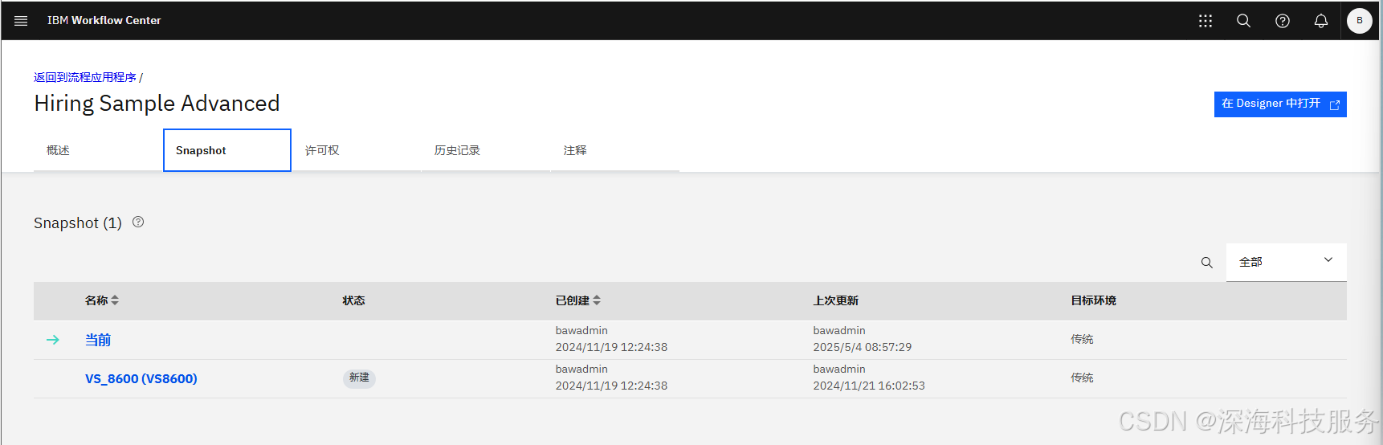Image resolution: width=1383 pixels, height=445 pixels.
Task: Follow the 返回到流程应用程序 breadcrumb link
Action: tap(85, 77)
